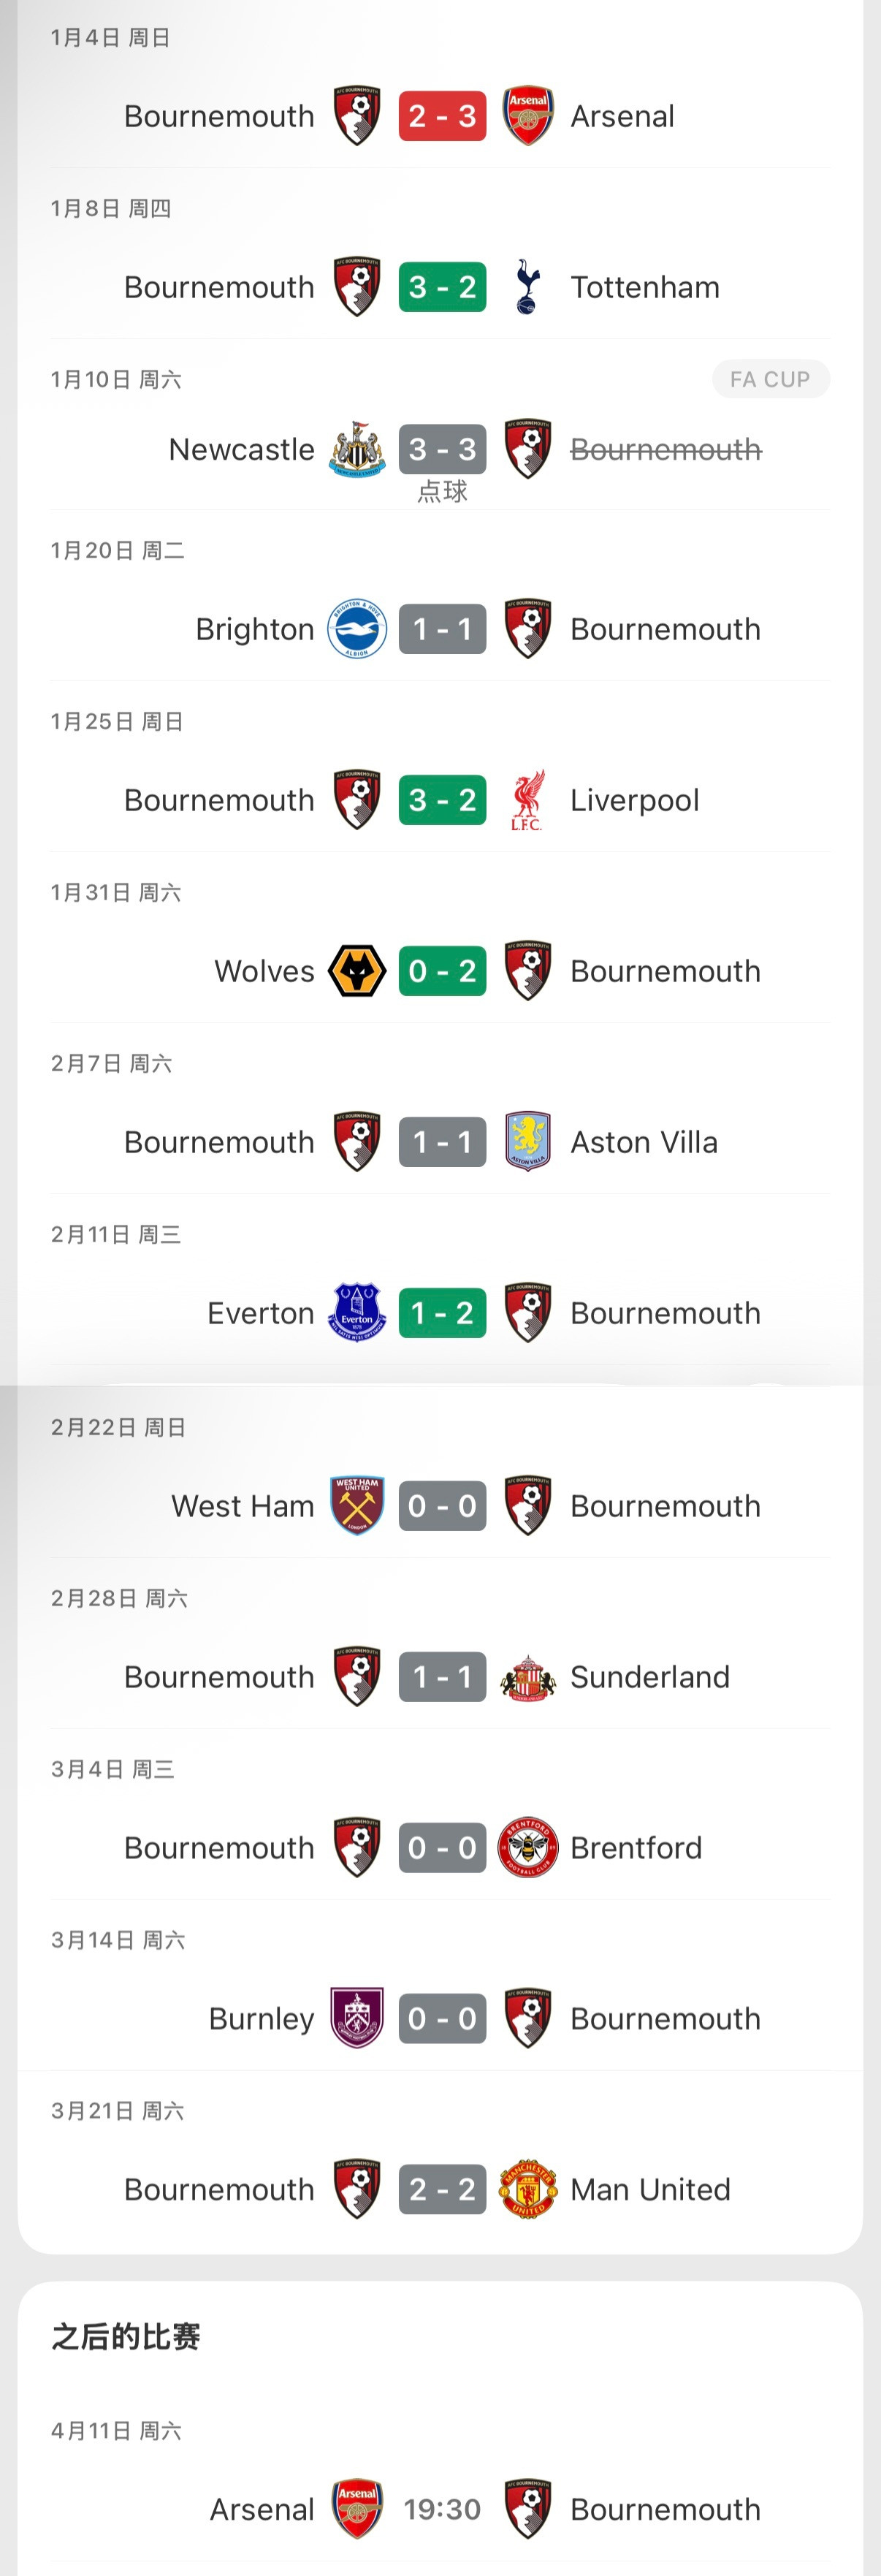Tap the Liverpool crest icon

click(x=527, y=800)
